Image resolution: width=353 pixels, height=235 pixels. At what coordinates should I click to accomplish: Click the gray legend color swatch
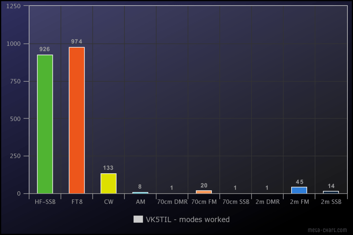[x=138, y=219]
